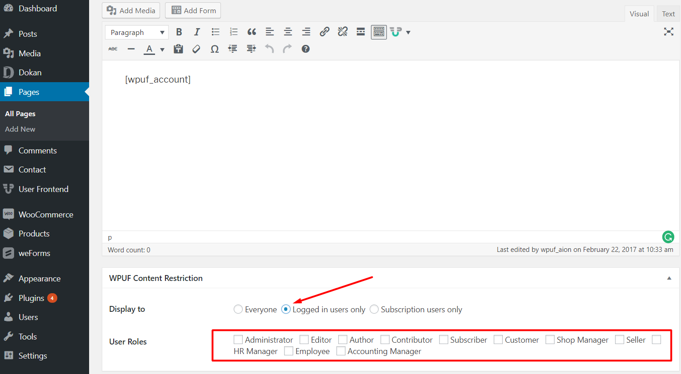The height and width of the screenshot is (374, 681).
Task: Click the Add Media button
Action: click(131, 10)
